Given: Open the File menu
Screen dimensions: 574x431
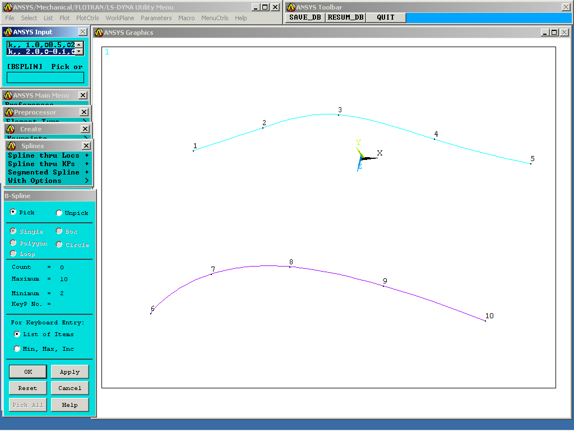Looking at the screenshot, I should pos(10,18).
